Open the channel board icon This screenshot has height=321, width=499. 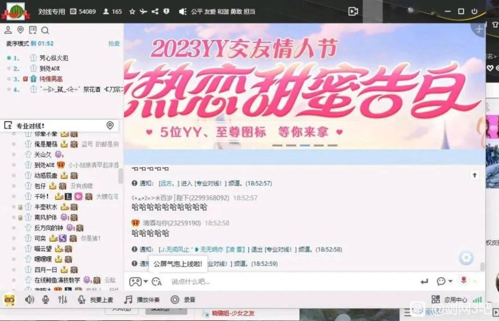(x=33, y=30)
